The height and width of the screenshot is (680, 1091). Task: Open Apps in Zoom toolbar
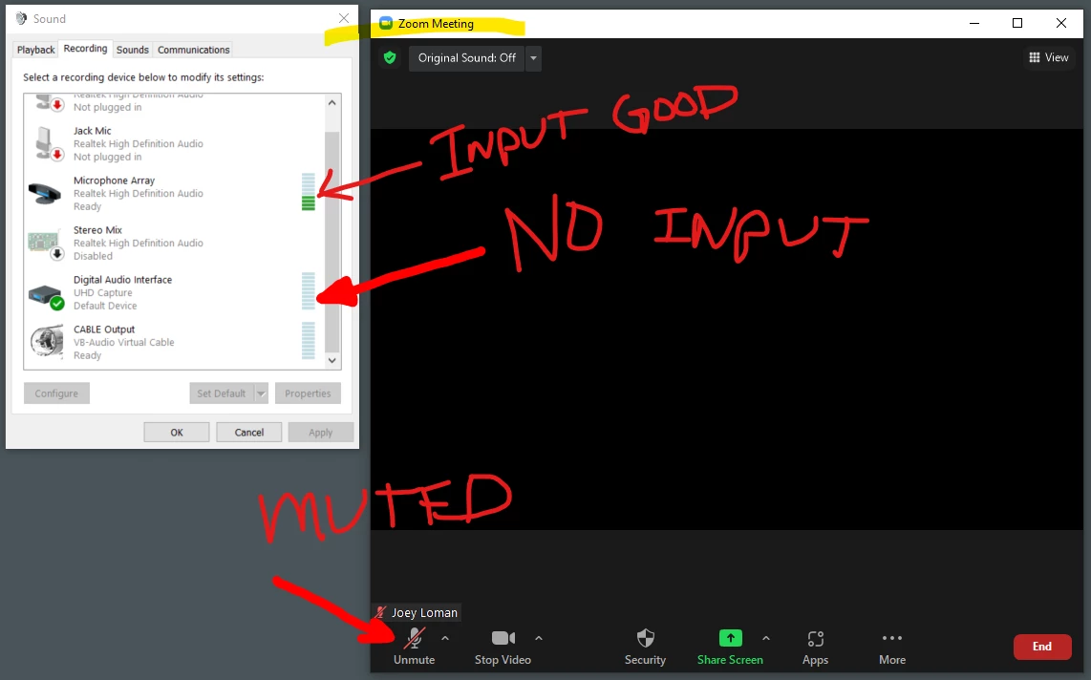pyautogui.click(x=816, y=647)
